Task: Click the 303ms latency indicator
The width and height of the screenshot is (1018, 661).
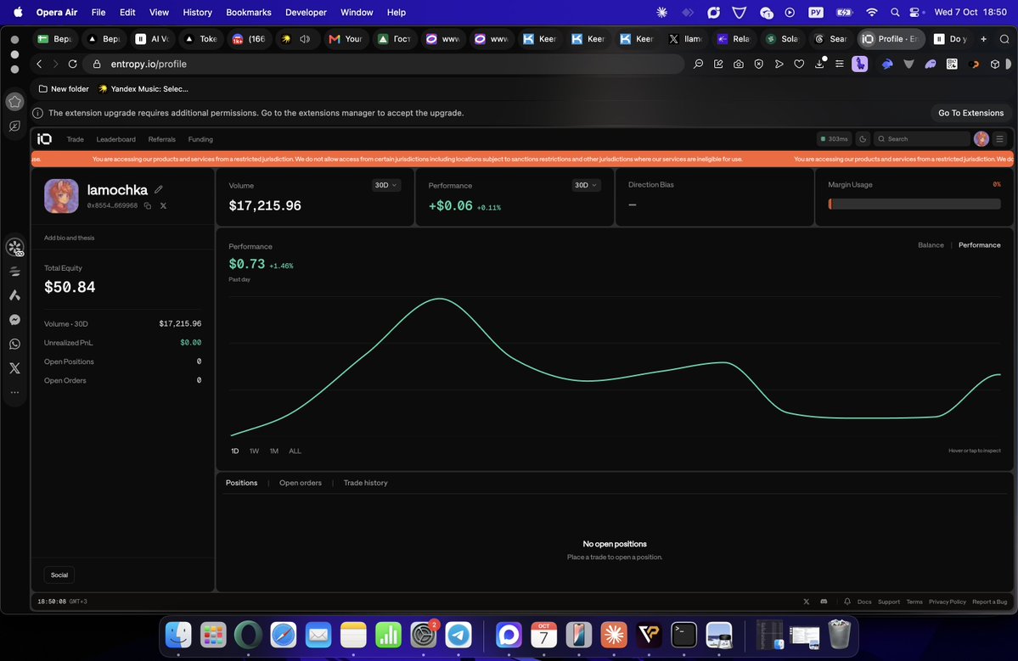Action: click(x=835, y=139)
